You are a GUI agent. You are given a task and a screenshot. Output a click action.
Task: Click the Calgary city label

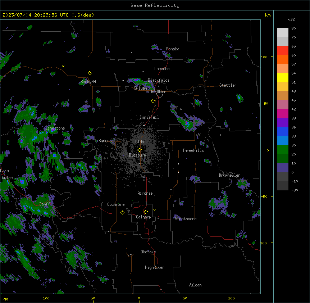143,217
